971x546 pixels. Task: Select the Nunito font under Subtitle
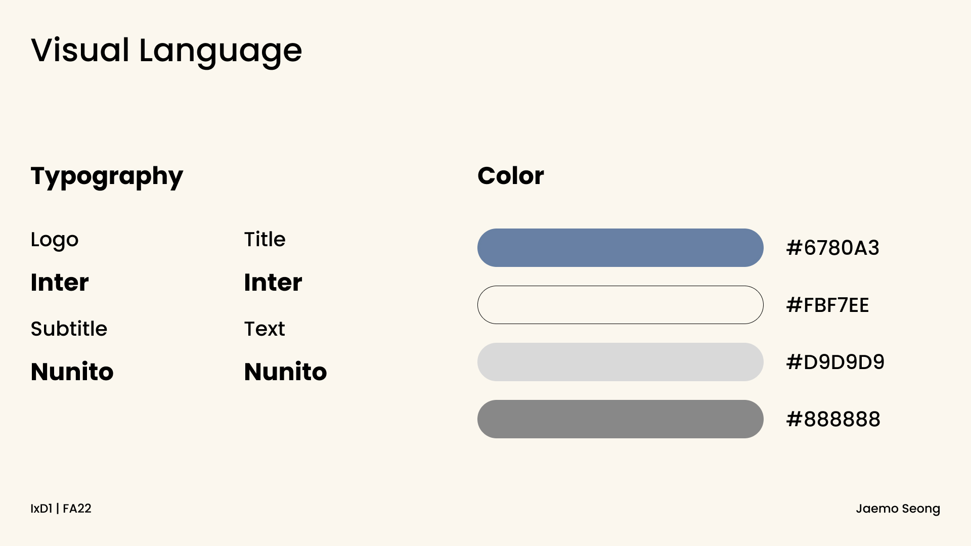point(72,372)
